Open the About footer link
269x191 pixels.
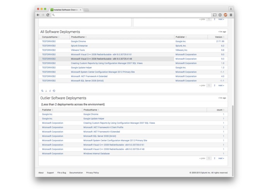41,173
